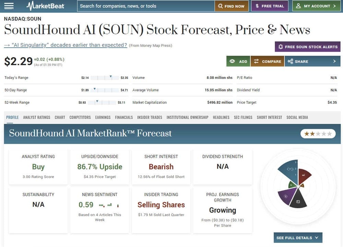The height and width of the screenshot is (247, 343).
Task: Click the magnifier icon in Find Now
Action: 220,6
